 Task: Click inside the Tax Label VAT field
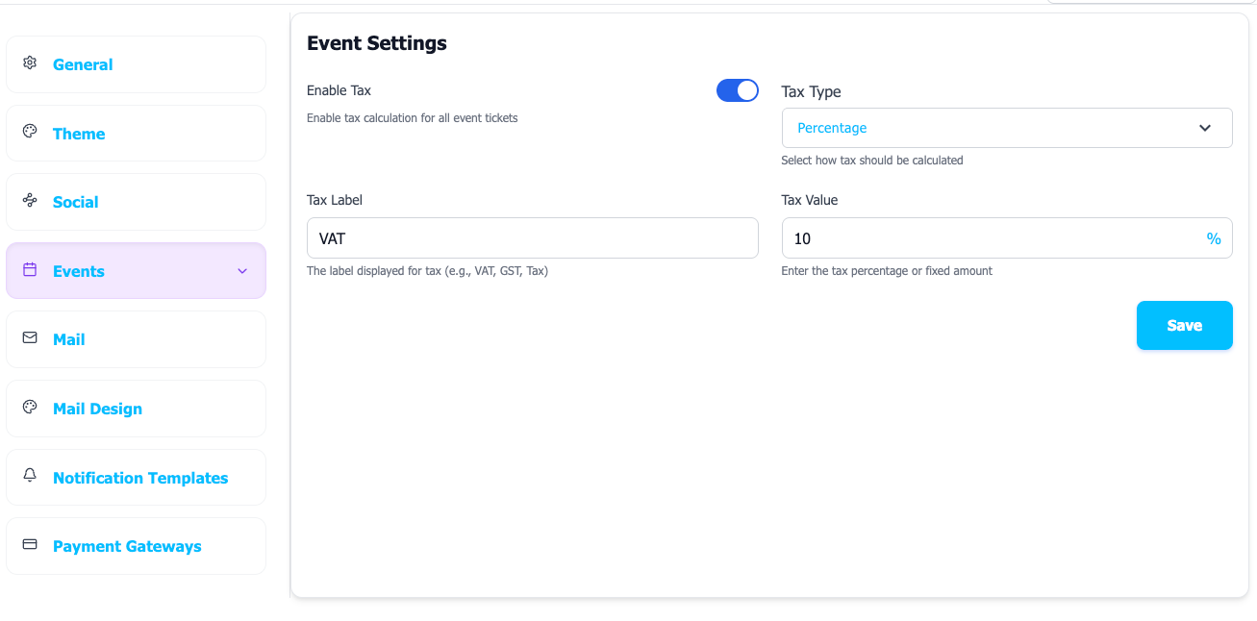point(532,237)
